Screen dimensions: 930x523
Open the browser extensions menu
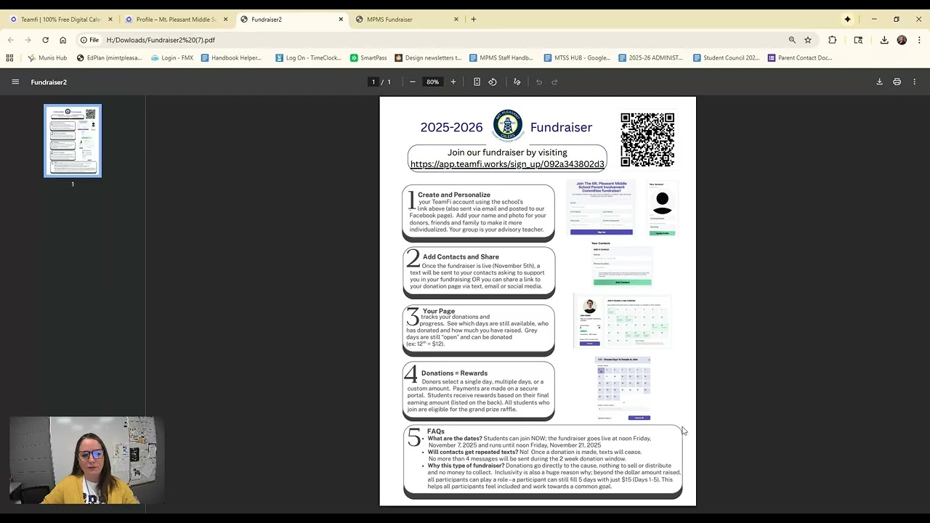[x=833, y=40]
